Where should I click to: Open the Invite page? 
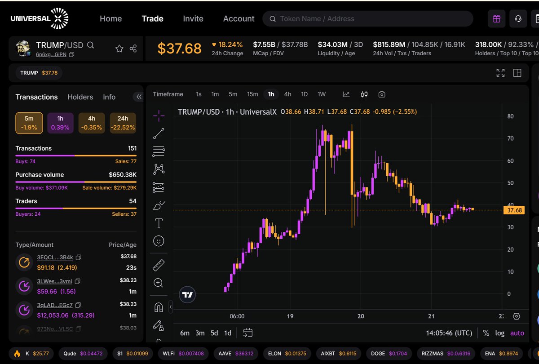point(193,19)
